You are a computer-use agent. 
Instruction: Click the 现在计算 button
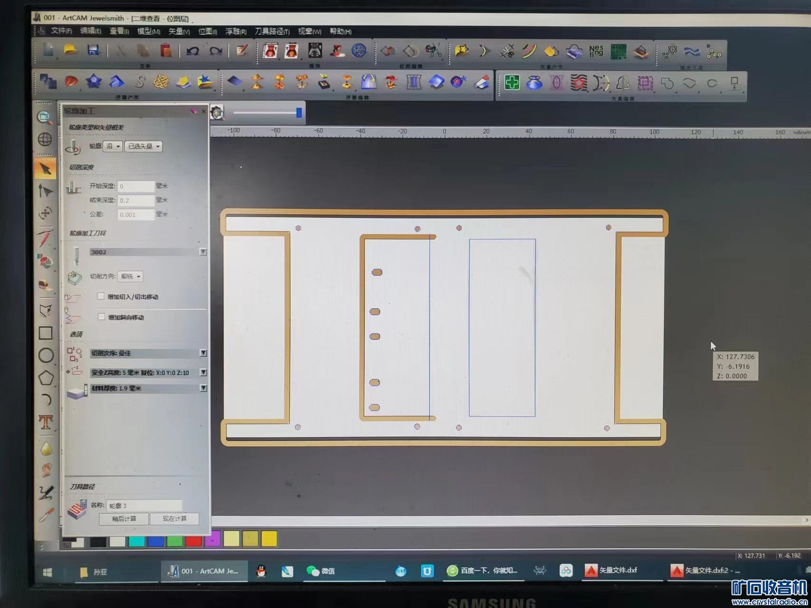pyautogui.click(x=174, y=519)
